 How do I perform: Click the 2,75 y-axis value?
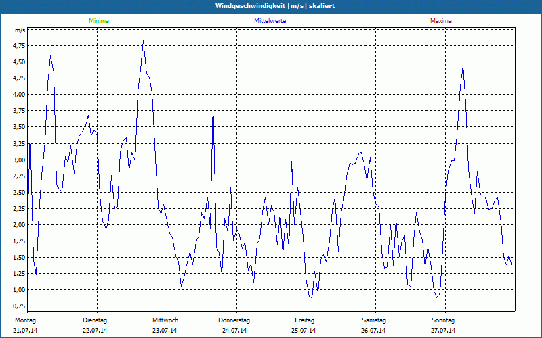coord(20,176)
